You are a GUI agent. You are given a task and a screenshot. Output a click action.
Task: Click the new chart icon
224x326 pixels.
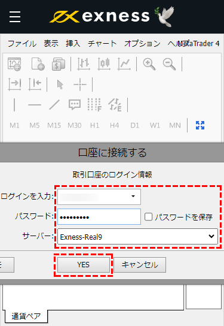click(14, 64)
